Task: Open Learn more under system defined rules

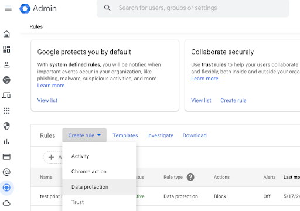Action: [51, 86]
